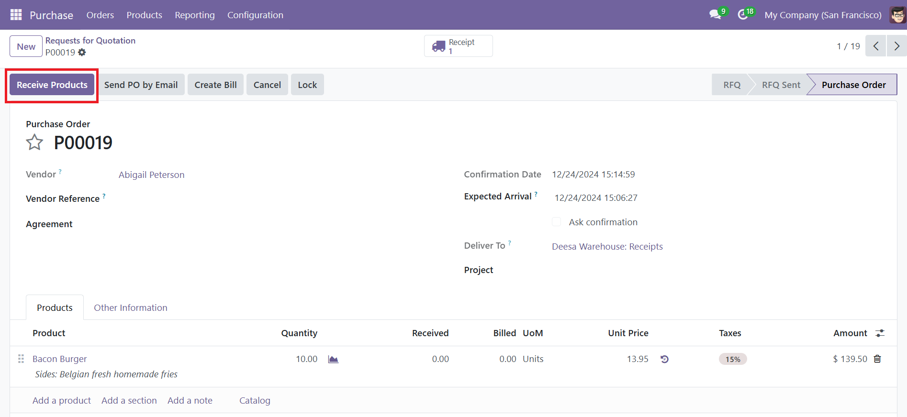This screenshot has height=417, width=907.
Task: Select the Products tab
Action: tap(55, 307)
